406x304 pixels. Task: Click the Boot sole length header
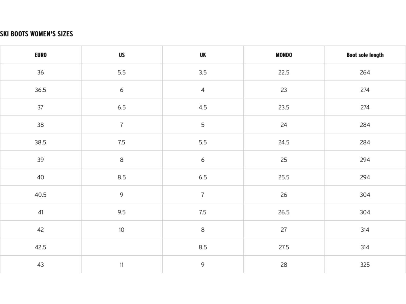pos(365,55)
